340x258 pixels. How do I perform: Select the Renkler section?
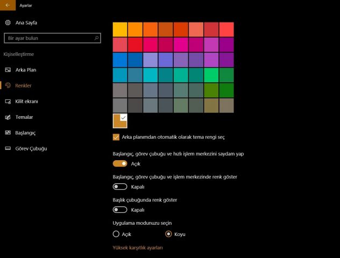[x=23, y=85]
